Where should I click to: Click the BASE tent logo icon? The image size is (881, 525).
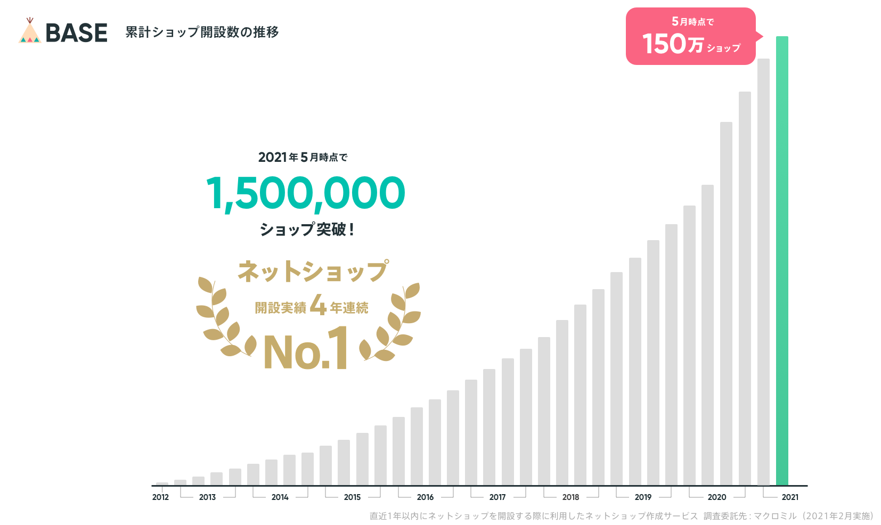coord(30,31)
